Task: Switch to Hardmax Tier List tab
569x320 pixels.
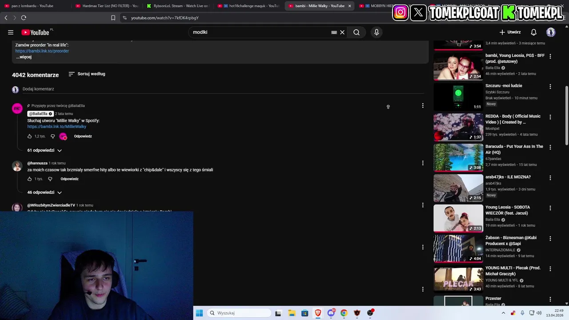Action: tap(107, 6)
